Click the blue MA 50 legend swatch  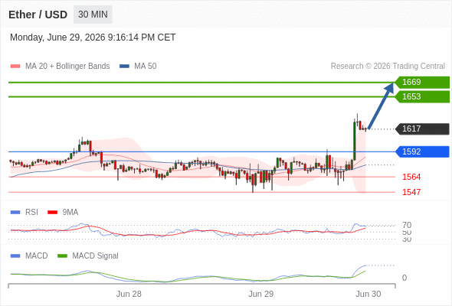[124, 67]
